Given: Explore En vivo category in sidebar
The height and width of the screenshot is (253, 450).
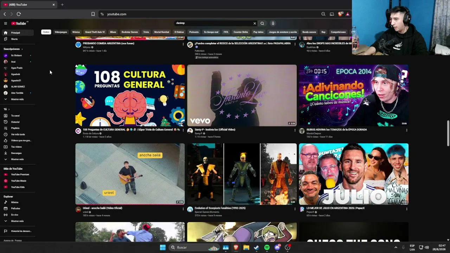Looking at the screenshot, I should coord(14,215).
